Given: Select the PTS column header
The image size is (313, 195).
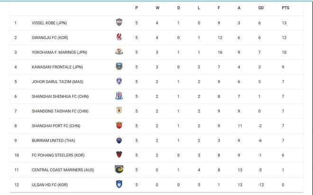Looking at the screenshot, I should [285, 8].
